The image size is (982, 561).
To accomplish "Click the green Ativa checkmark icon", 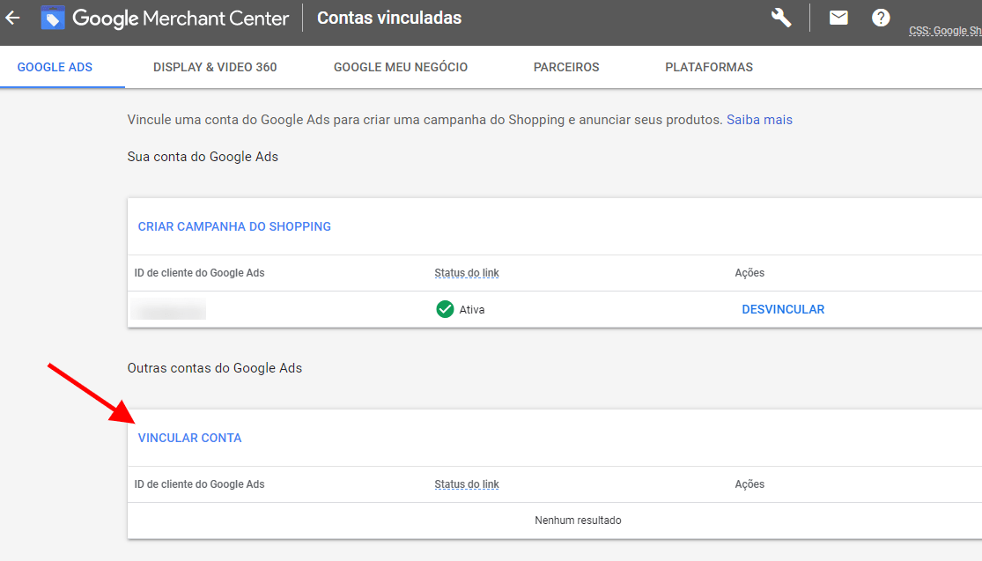I will 445,309.
